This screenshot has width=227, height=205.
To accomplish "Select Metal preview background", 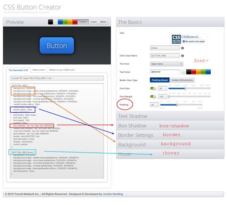I will pos(103,22).
